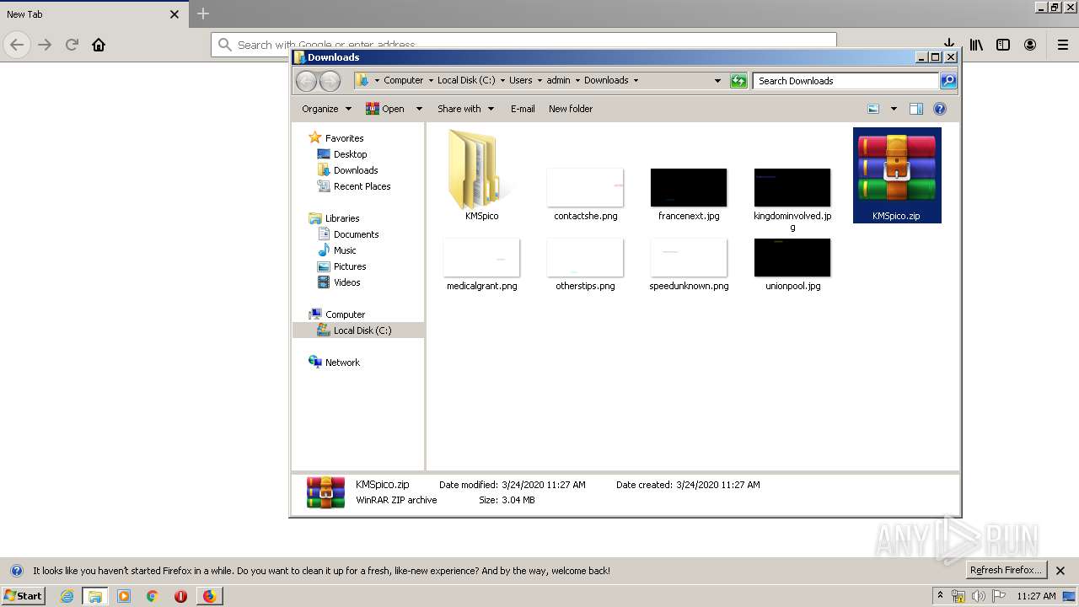Open Firefox hamburger menu
The height and width of the screenshot is (607, 1079).
tap(1063, 45)
